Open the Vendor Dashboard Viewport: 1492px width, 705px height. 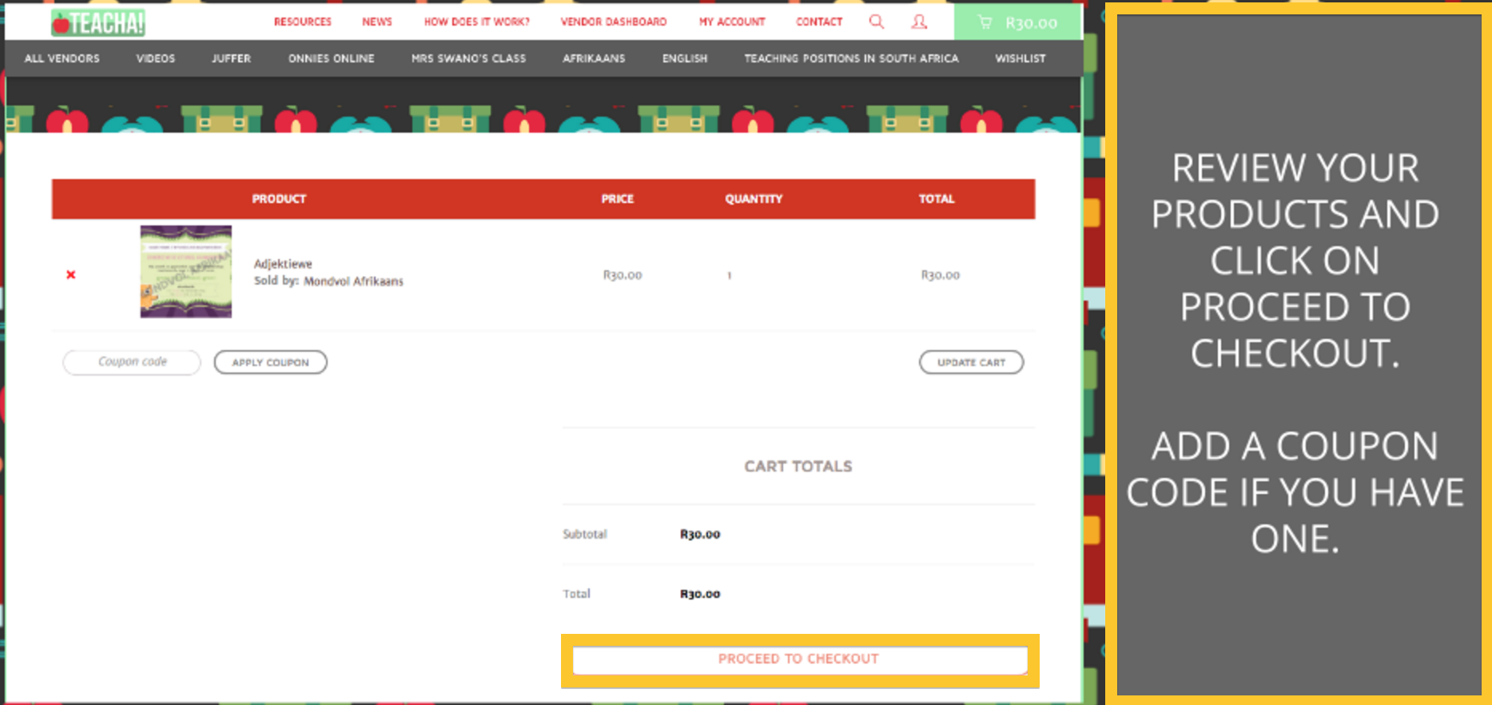point(613,22)
